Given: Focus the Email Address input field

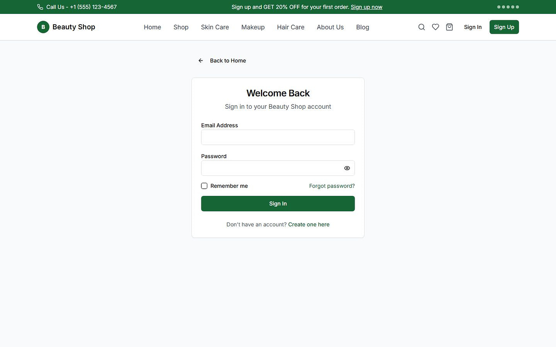Looking at the screenshot, I should click(x=278, y=137).
